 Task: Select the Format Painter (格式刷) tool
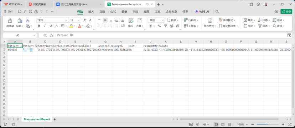(10, 23)
